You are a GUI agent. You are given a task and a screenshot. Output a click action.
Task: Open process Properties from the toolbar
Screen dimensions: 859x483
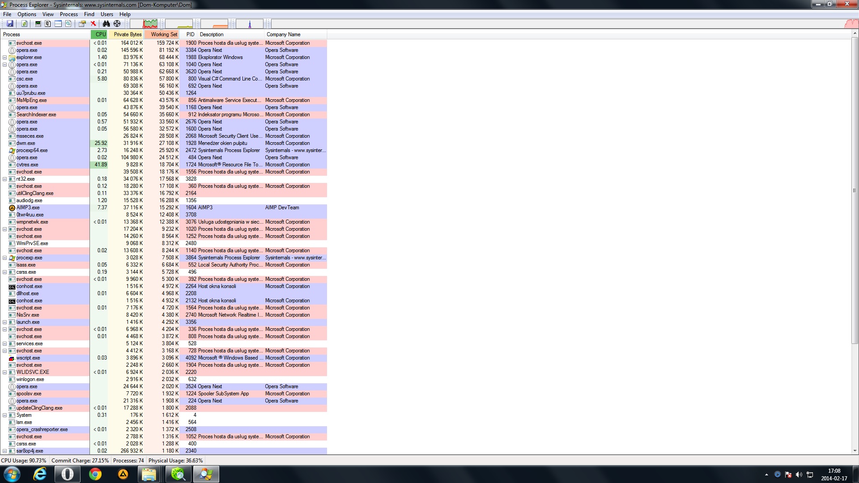coord(82,24)
